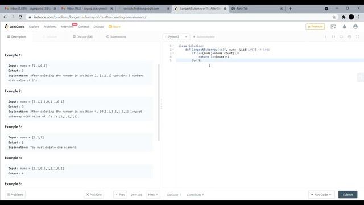Reload the LeetCode page
364x205 pixels.
point(20,17)
